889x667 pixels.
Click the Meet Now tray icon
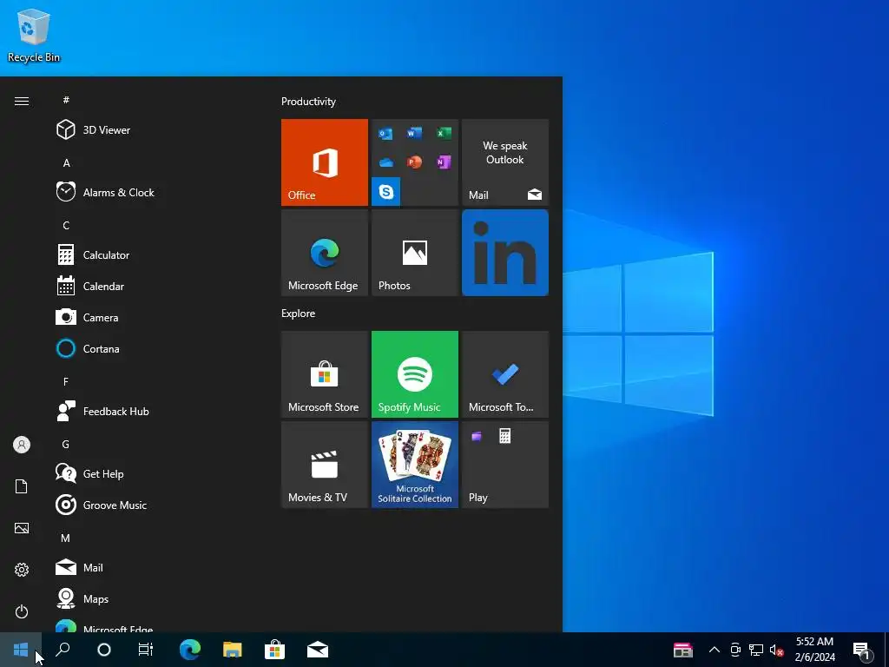735,650
